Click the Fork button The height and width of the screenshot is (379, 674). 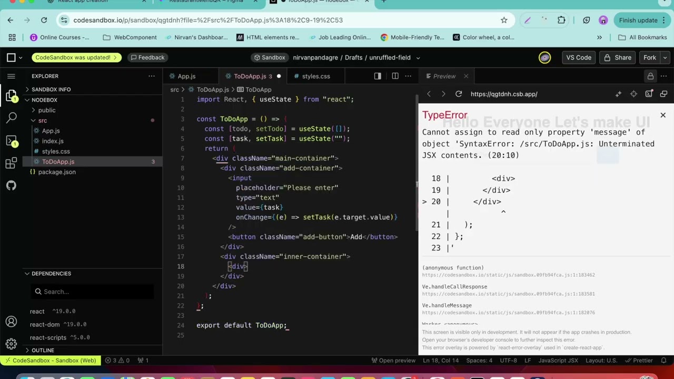click(650, 57)
